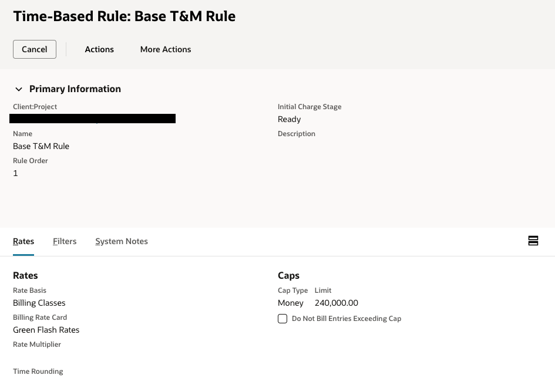Click the Cap Type column label
Image resolution: width=555 pixels, height=392 pixels.
point(292,290)
